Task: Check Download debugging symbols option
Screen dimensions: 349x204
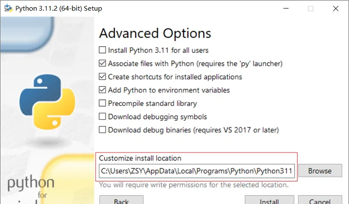Action: (x=102, y=116)
